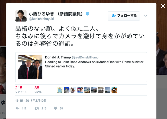Click the フォローする follow button
Screen dimensions: 167x119
[x=124, y=16]
